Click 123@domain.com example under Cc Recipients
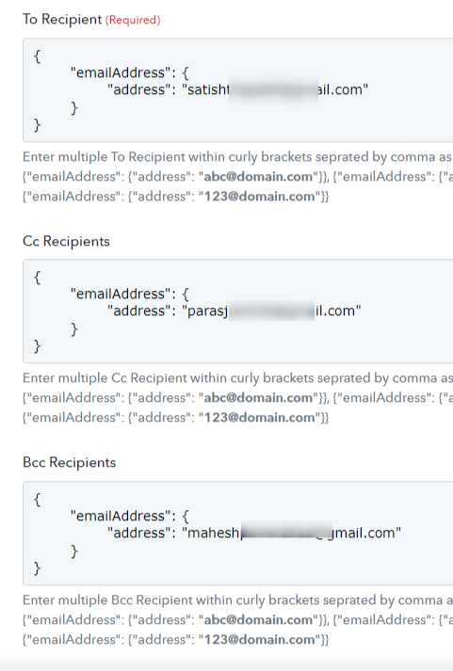The image size is (453, 671). (x=260, y=418)
